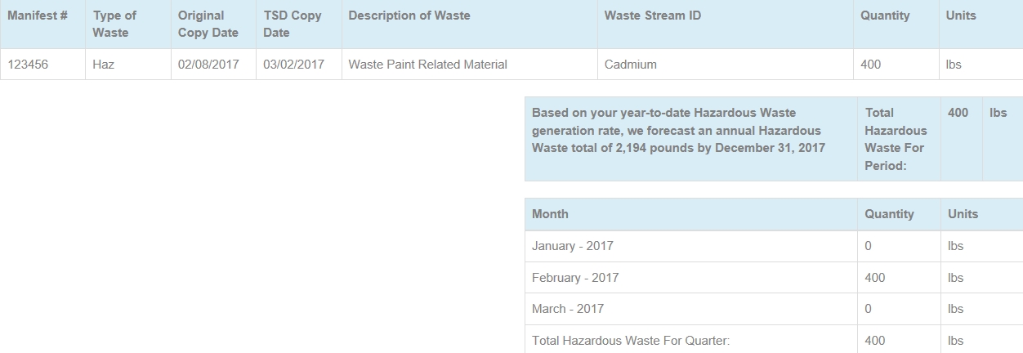The width and height of the screenshot is (1023, 353).
Task: Click Total Hazardous Waste For Quarter row
Action: coord(773,340)
